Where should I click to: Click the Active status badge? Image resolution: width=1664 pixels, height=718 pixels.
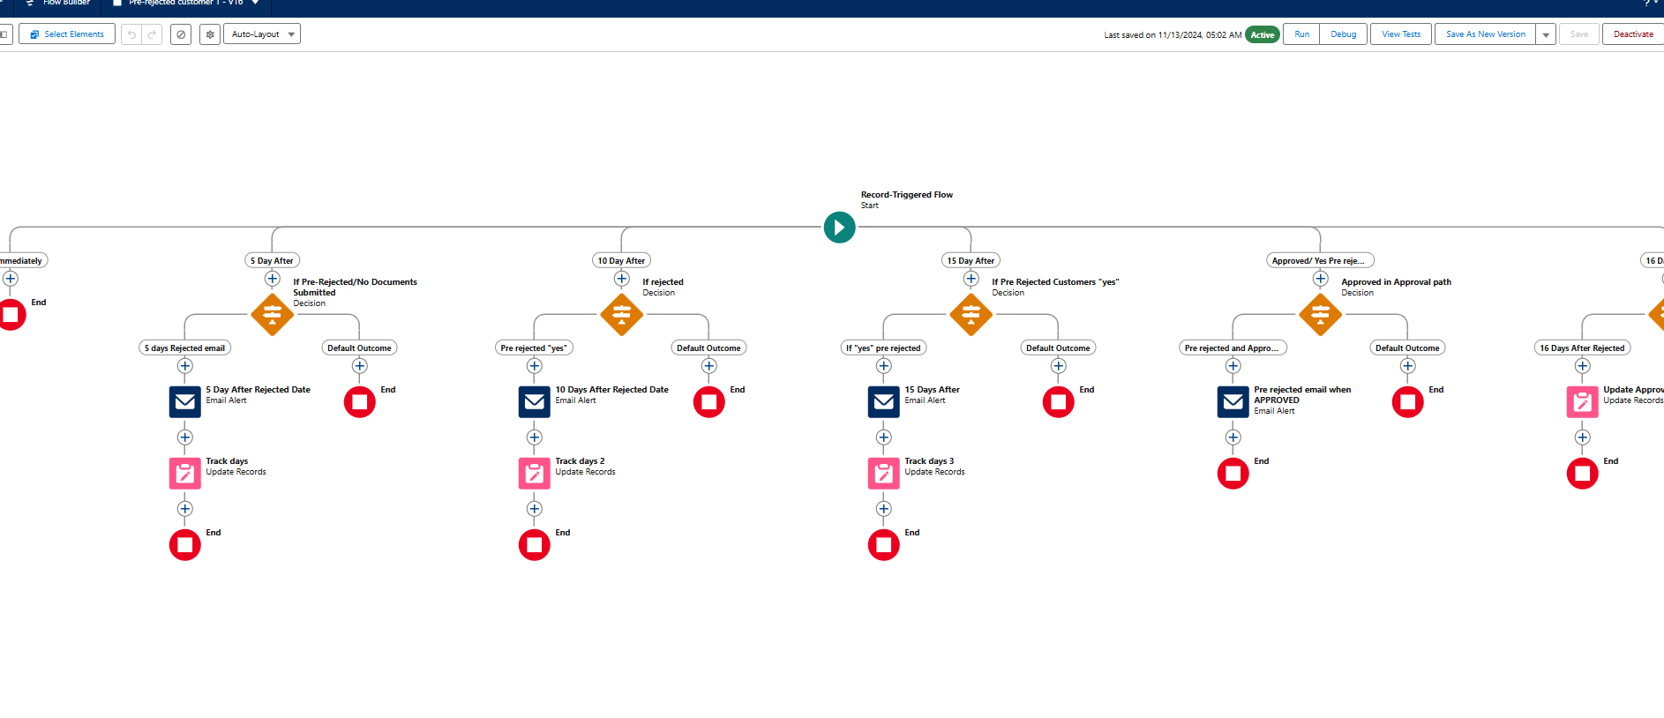point(1263,35)
